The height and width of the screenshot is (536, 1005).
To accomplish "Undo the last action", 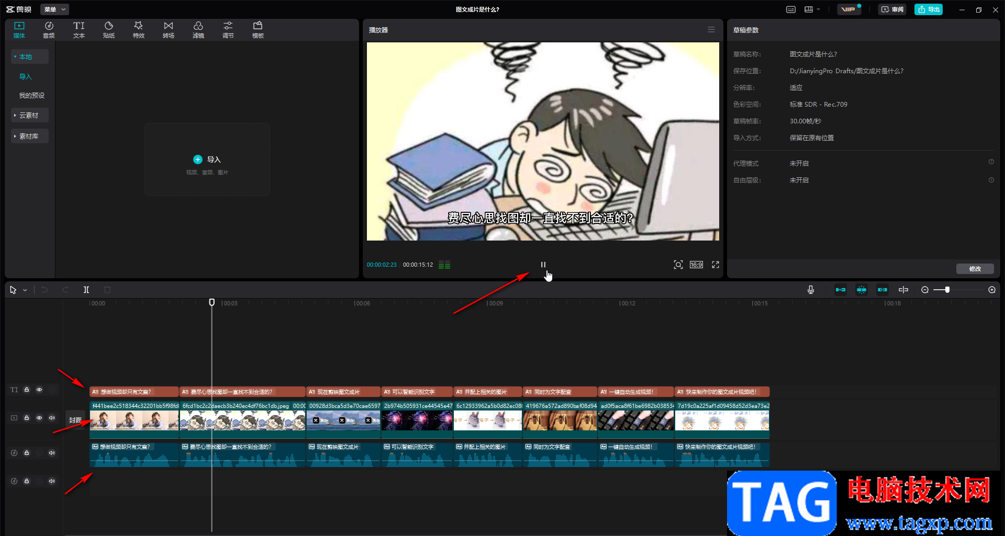I will click(x=44, y=290).
